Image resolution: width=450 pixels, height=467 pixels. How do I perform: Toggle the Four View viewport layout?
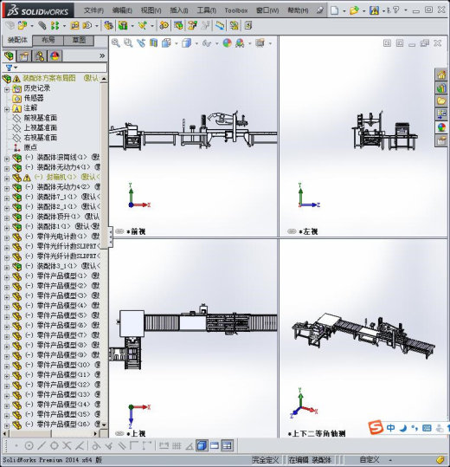pyautogui.click(x=228, y=446)
